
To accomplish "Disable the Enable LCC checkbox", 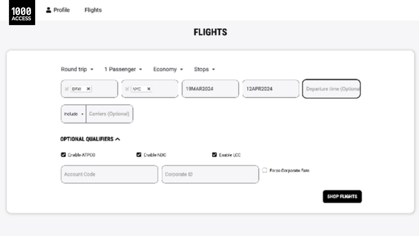I will tap(214, 155).
